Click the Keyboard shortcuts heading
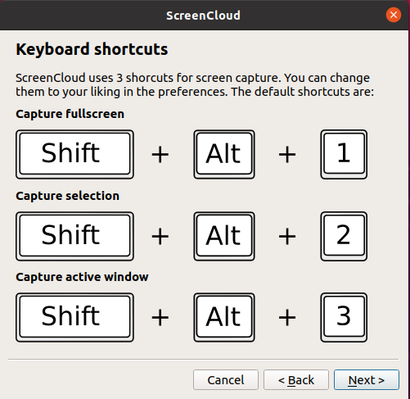Screen dimensions: 410x399 pyautogui.click(x=92, y=49)
